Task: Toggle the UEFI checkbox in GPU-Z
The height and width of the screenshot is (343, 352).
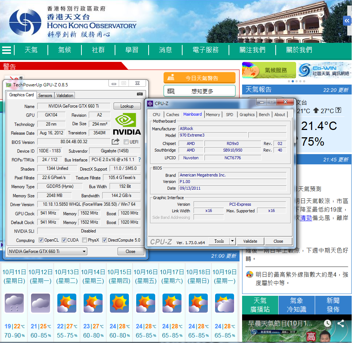Action: (126, 142)
